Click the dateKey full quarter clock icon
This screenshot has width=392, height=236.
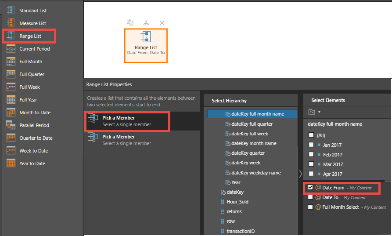point(228,124)
